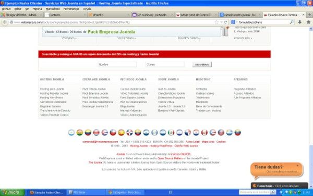Select the Spain flag icon
This screenshot has height=196, width=313.
point(121,132)
